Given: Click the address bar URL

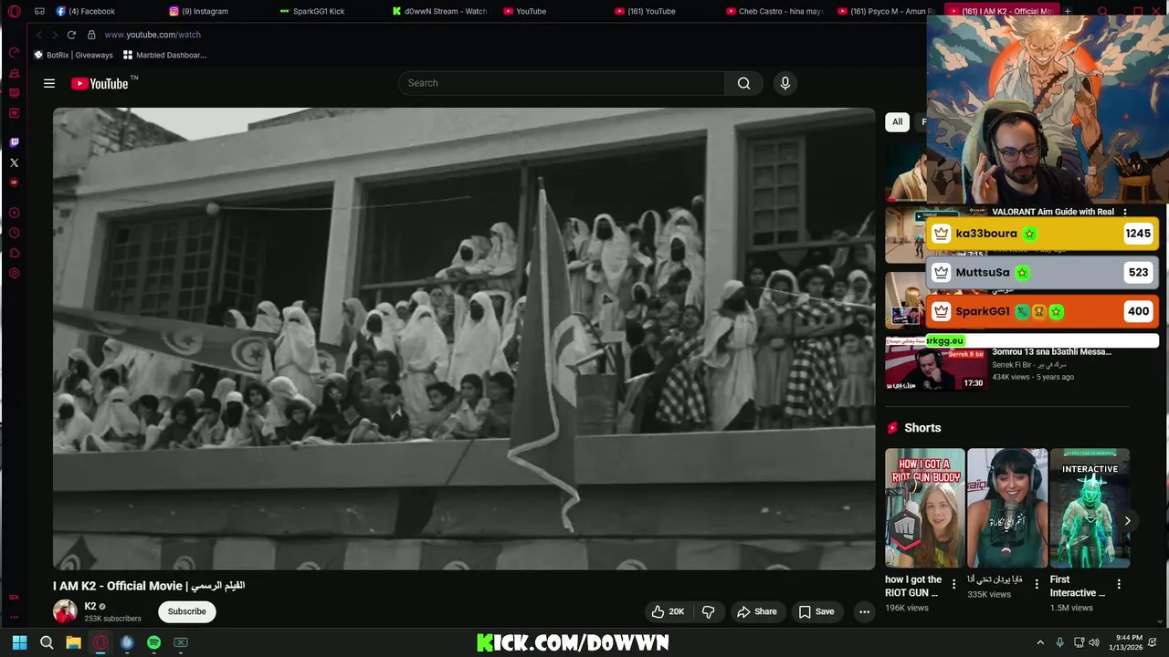Looking at the screenshot, I should point(153,35).
